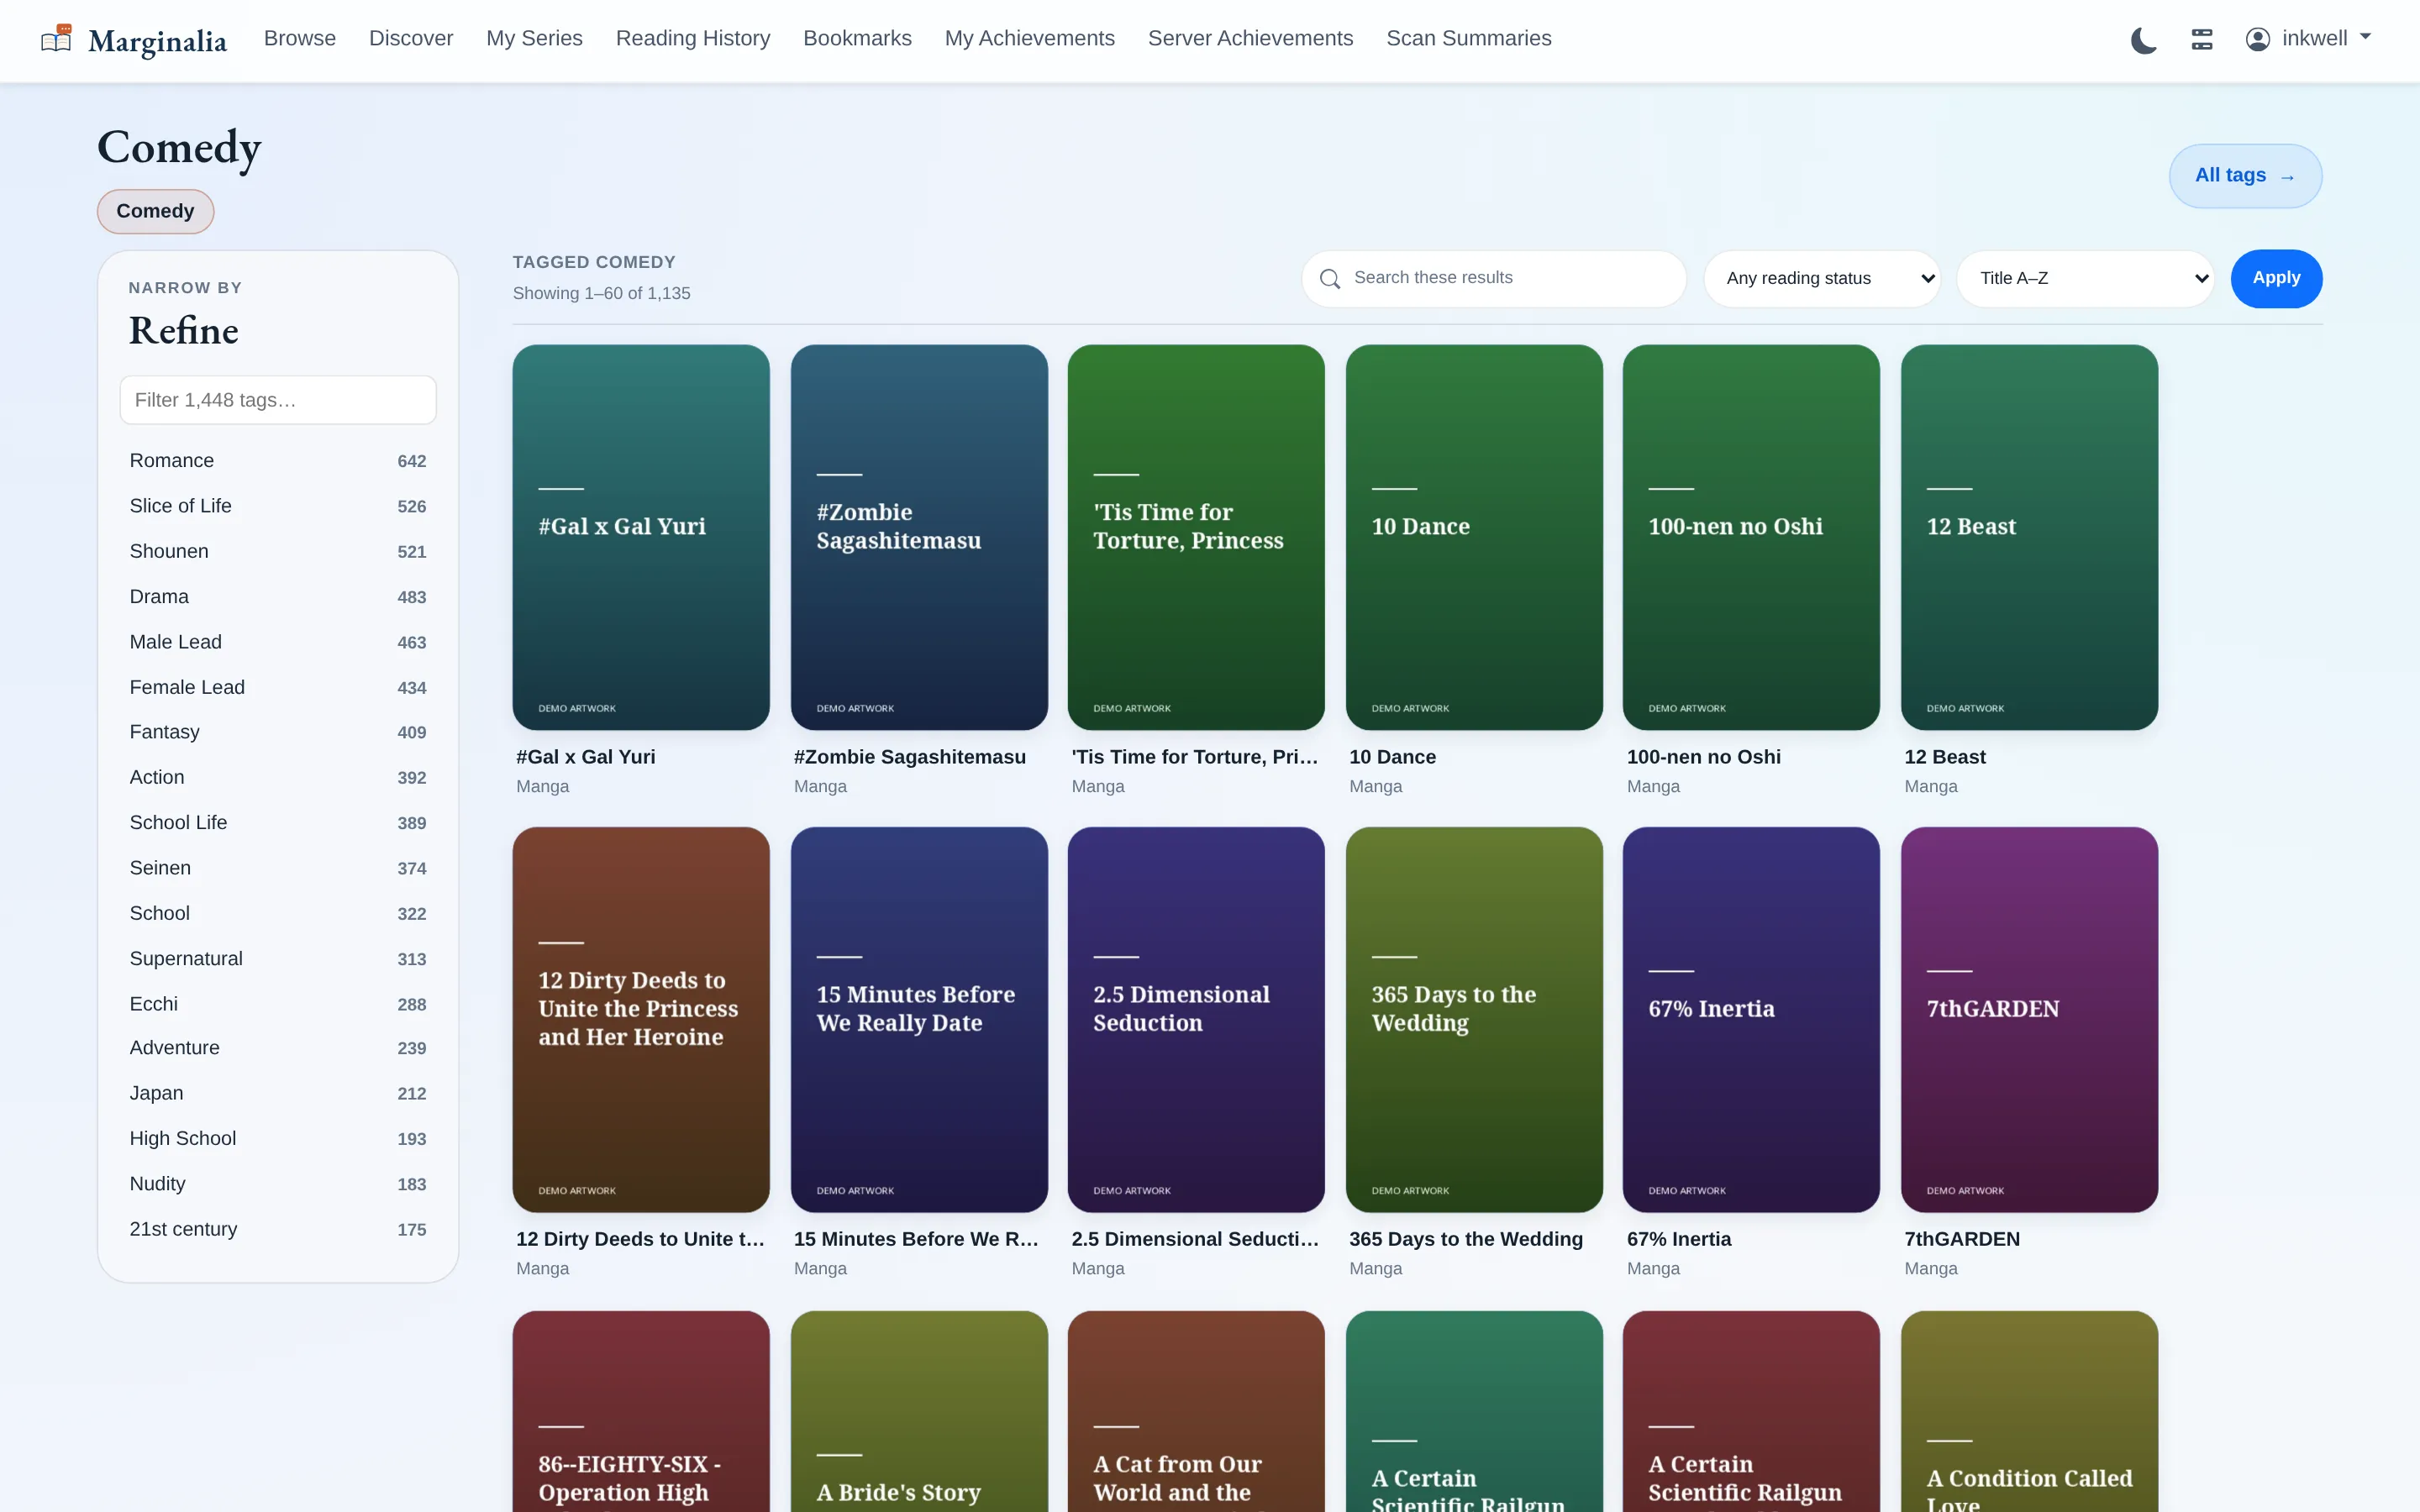This screenshot has height=1512, width=2420.
Task: Toggle dark mode with the moon icon
Action: click(2143, 40)
